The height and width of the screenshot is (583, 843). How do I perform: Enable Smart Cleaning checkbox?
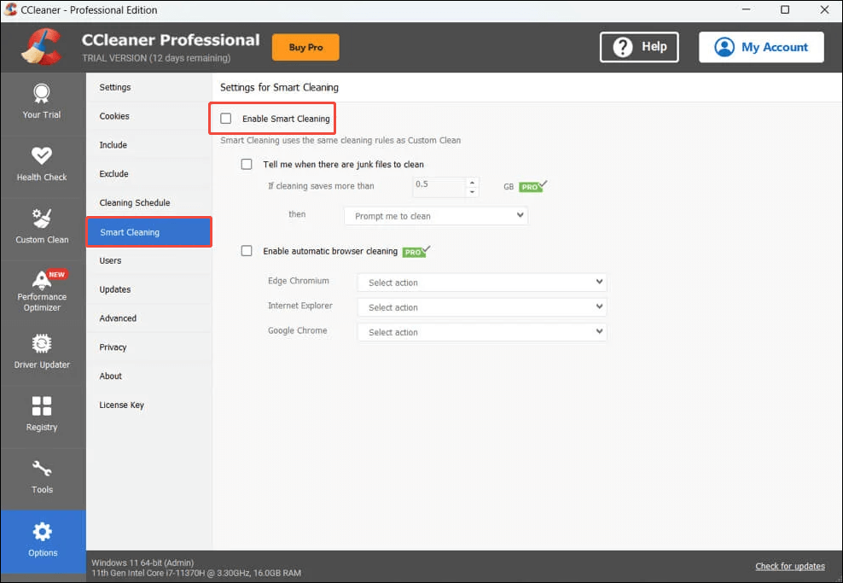tap(226, 119)
